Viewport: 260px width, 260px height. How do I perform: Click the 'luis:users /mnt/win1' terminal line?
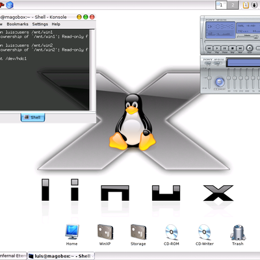click(29, 32)
